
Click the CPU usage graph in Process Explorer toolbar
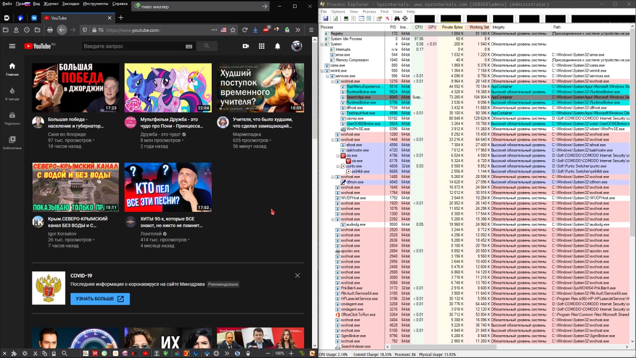[x=425, y=19]
